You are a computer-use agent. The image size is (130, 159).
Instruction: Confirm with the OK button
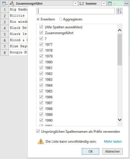(x=91, y=151)
